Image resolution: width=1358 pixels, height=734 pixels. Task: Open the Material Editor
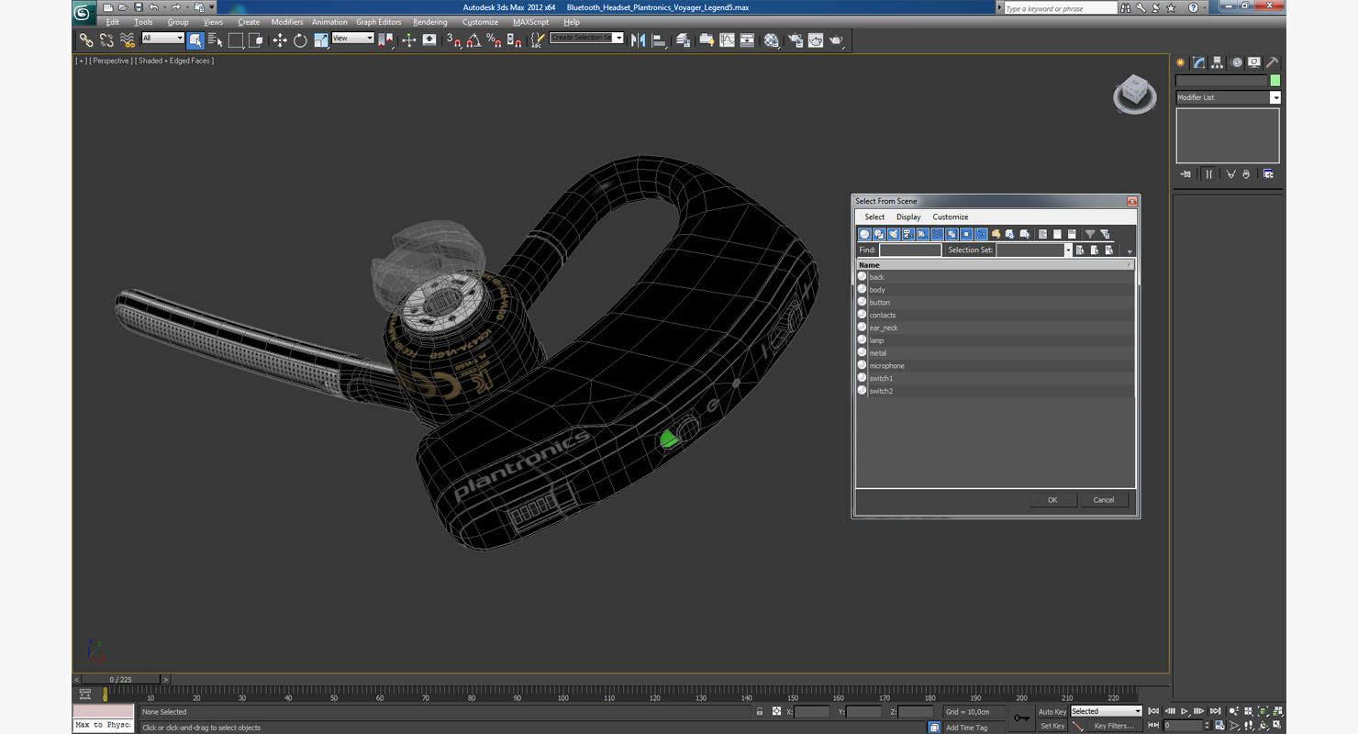tap(772, 40)
